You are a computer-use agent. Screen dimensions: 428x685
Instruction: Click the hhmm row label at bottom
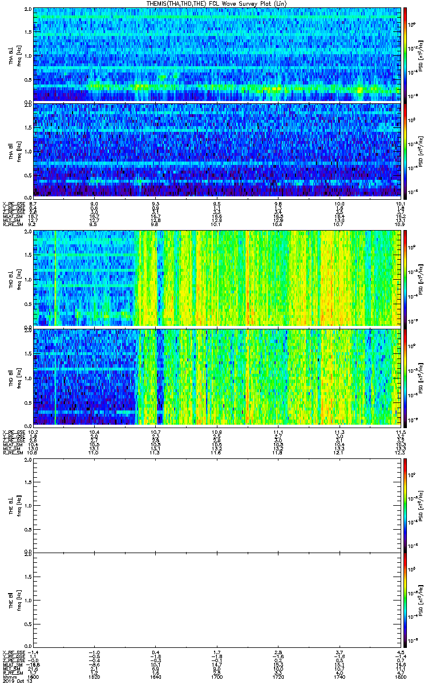tap(9, 676)
